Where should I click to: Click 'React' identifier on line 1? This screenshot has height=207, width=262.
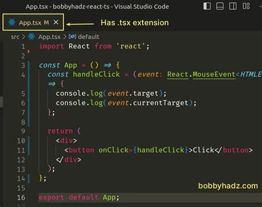coord(79,46)
